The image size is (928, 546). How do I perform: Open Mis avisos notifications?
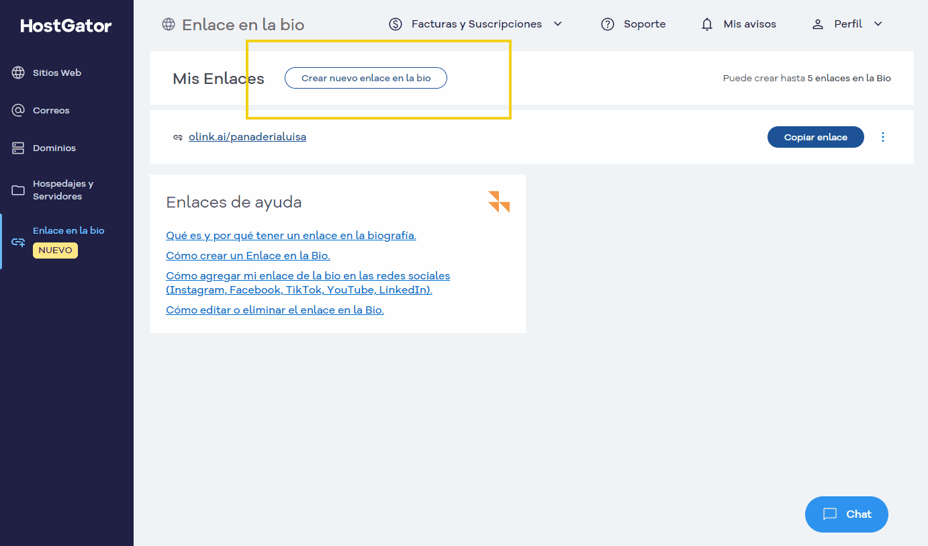tap(750, 24)
